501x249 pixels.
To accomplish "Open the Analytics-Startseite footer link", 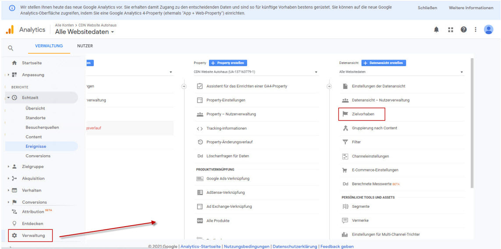I will click(x=201, y=246).
